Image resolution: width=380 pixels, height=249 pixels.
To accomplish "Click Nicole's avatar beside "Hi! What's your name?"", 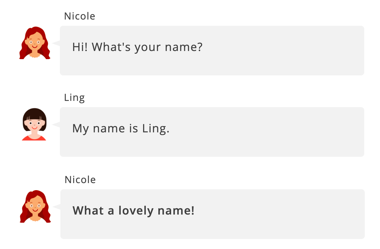I will coord(35,43).
